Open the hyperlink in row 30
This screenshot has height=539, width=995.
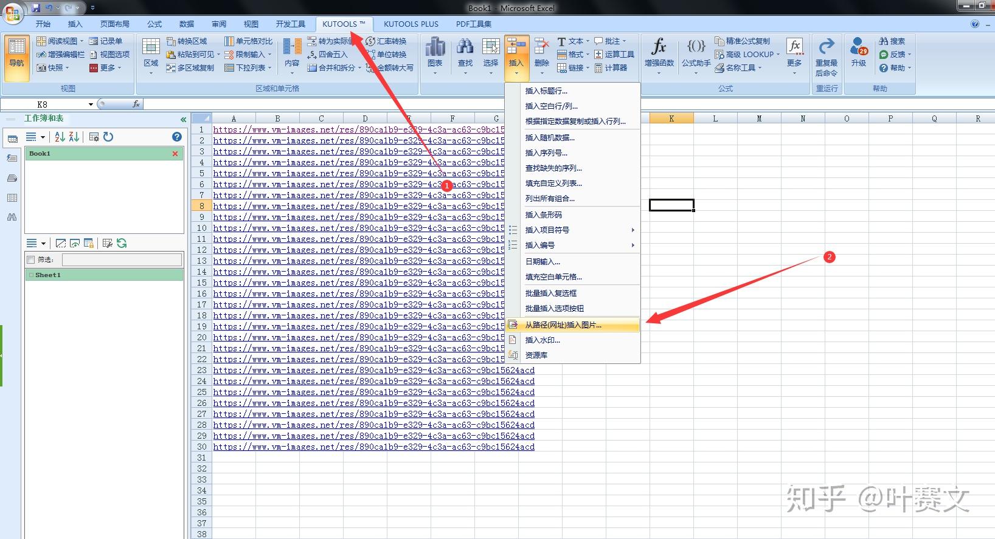click(x=374, y=447)
